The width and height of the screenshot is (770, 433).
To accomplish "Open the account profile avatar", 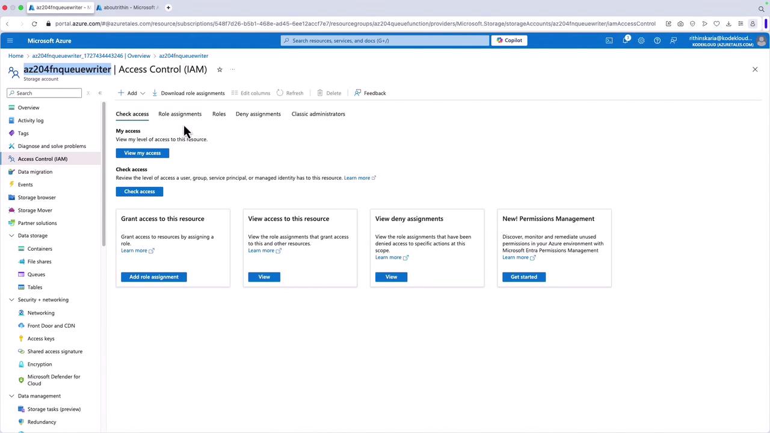I will tap(761, 40).
